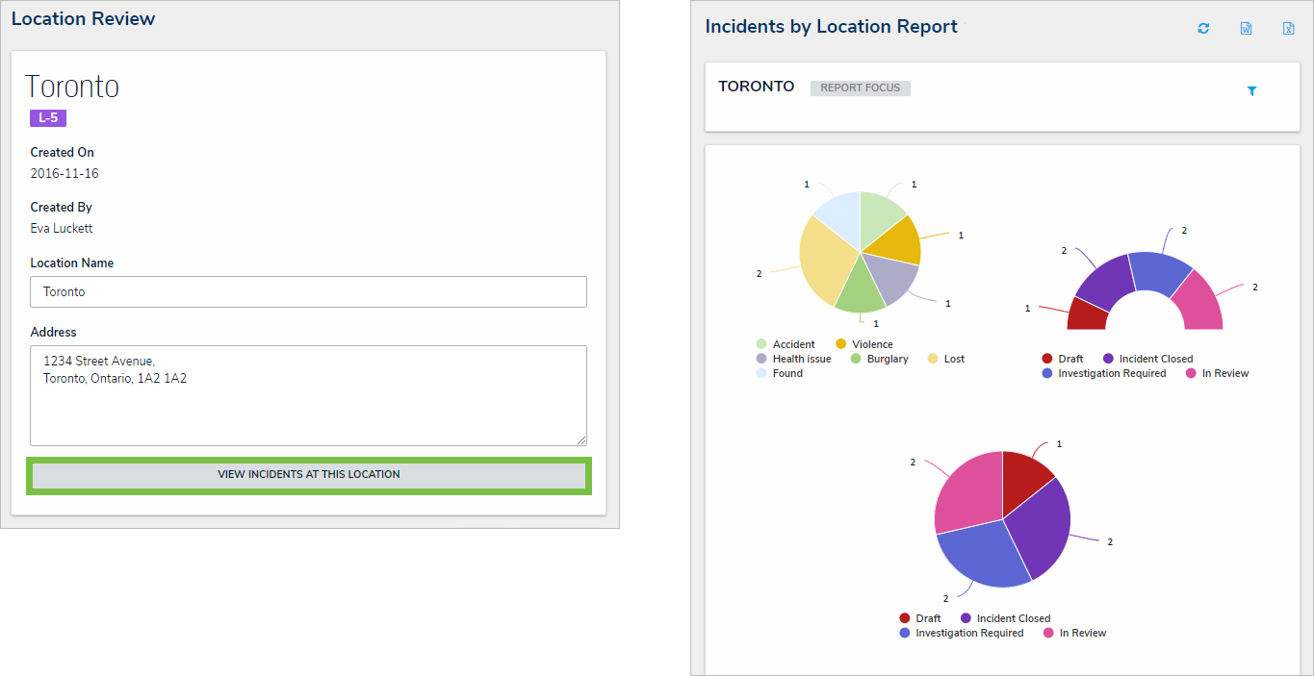
Task: Export the report to Excel
Action: click(1288, 29)
